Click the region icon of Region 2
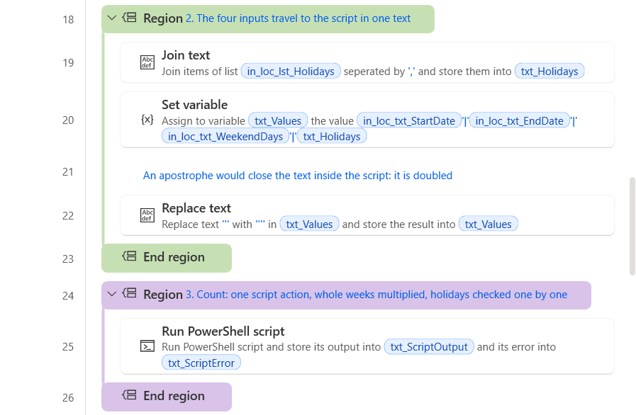This screenshot has height=415, width=636. coord(129,18)
